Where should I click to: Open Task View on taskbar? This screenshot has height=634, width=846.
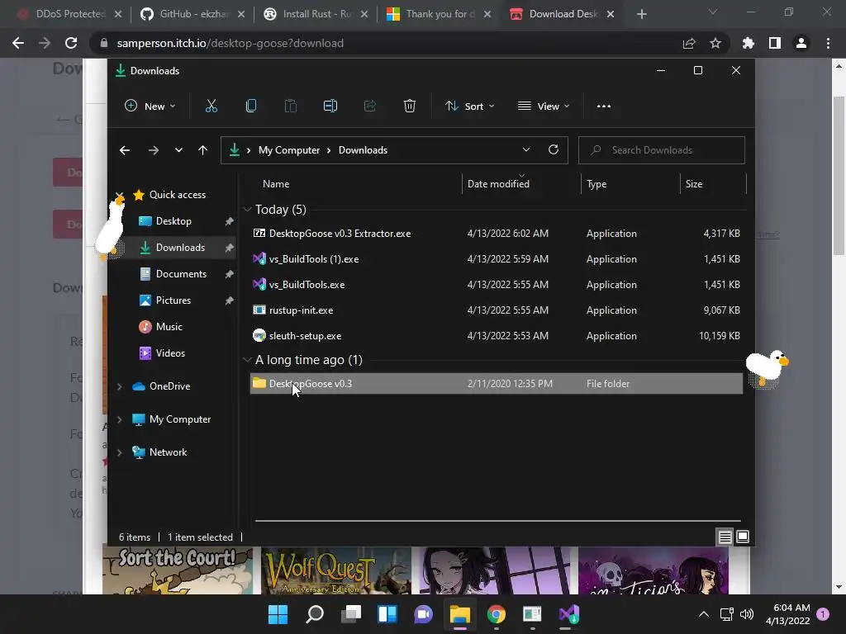click(x=351, y=614)
